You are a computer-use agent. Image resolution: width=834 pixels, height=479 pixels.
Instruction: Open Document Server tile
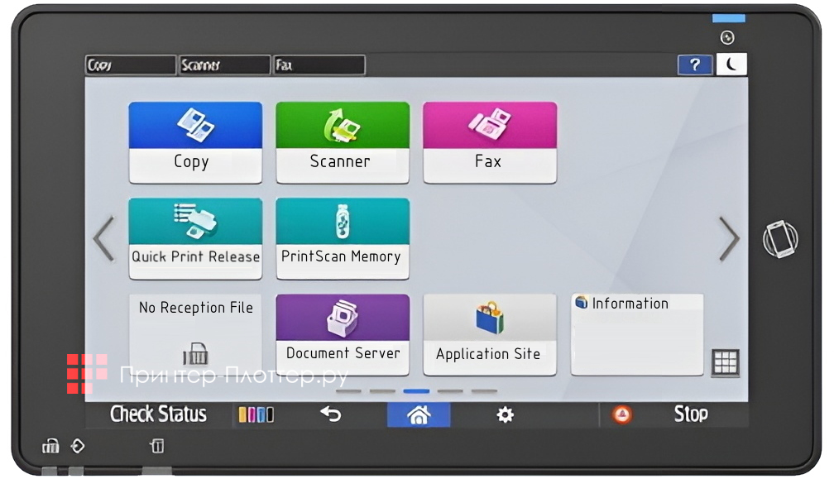(342, 334)
